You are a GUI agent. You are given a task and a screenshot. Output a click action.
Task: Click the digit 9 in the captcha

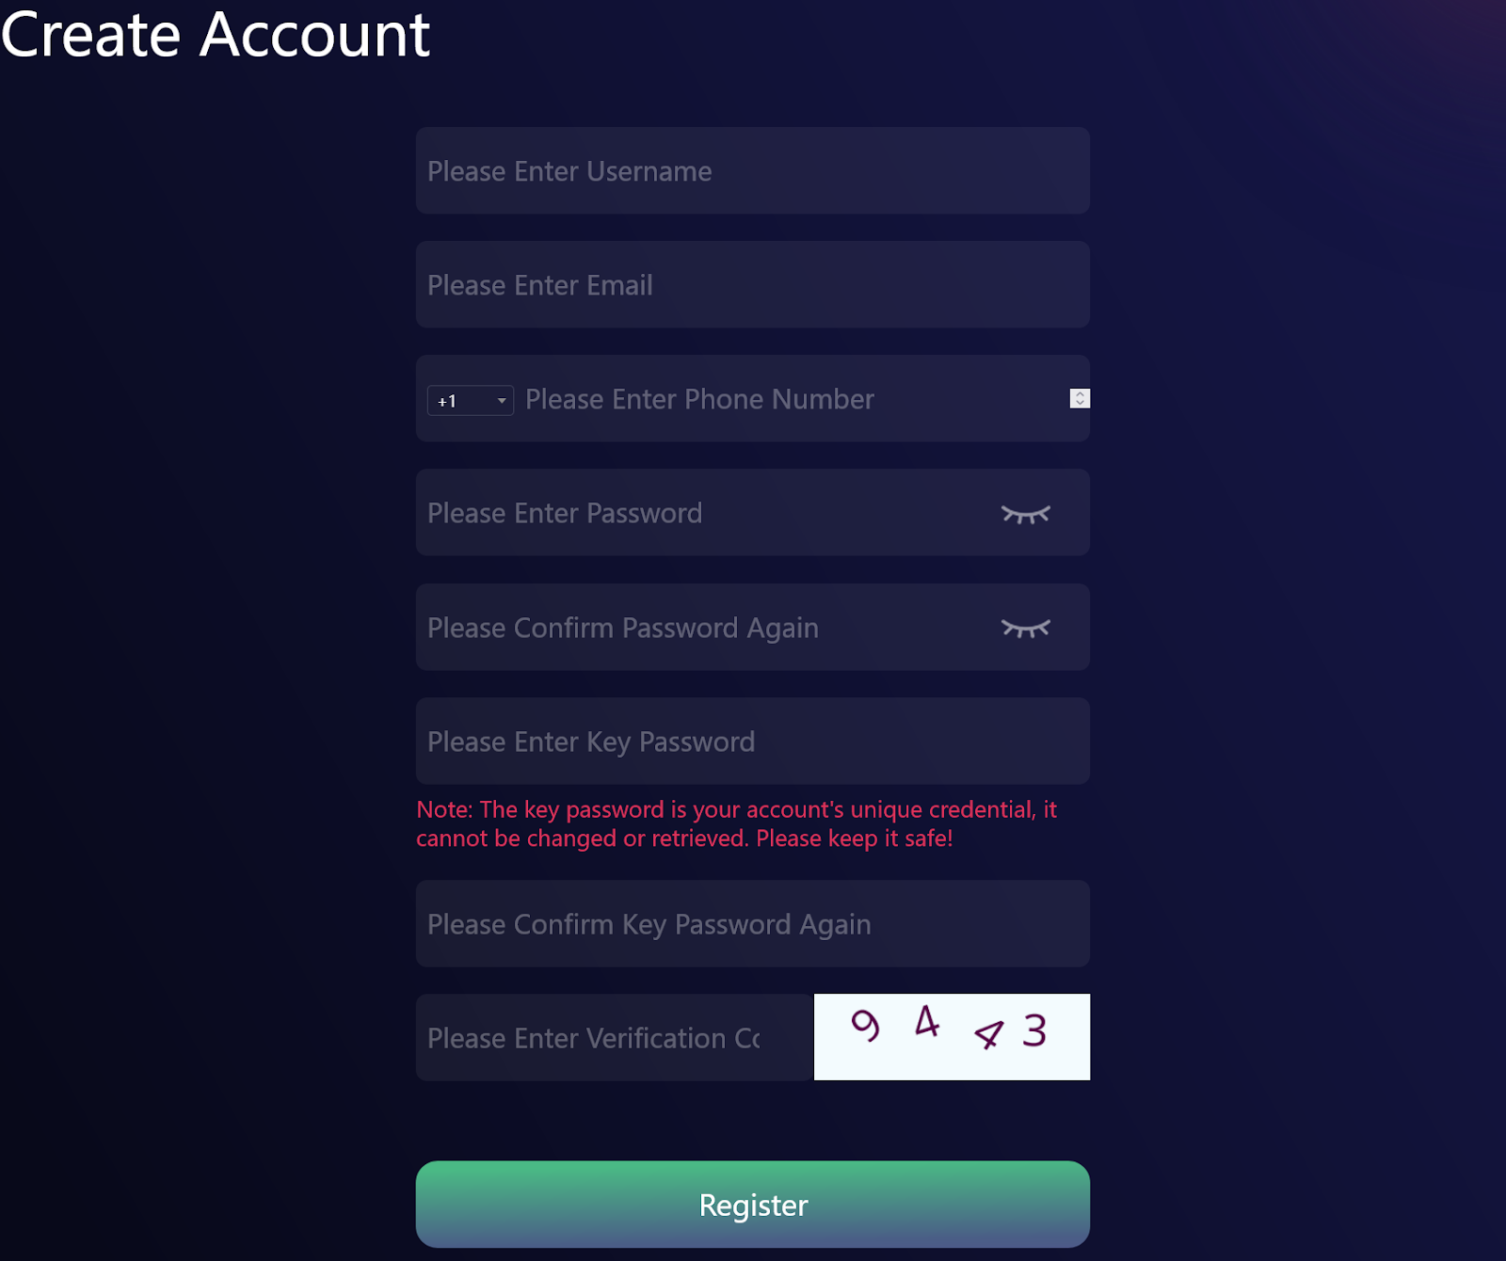pos(865,1025)
